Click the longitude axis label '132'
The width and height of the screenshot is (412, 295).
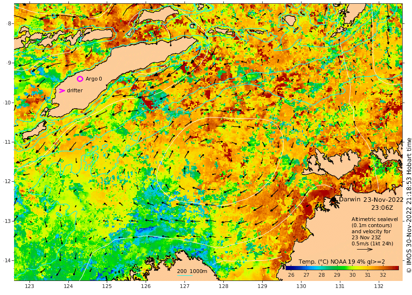click(x=379, y=286)
